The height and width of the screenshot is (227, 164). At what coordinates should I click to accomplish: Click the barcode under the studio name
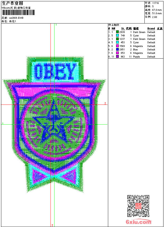coord(18,12)
